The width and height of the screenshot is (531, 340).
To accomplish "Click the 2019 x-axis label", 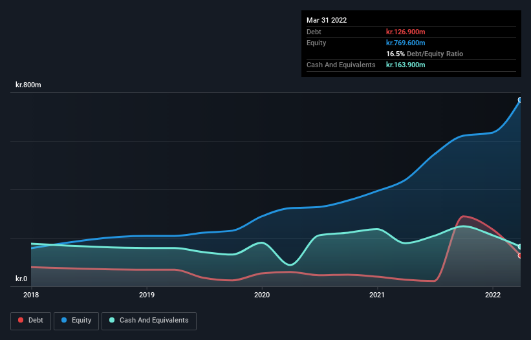I will click(x=147, y=295).
